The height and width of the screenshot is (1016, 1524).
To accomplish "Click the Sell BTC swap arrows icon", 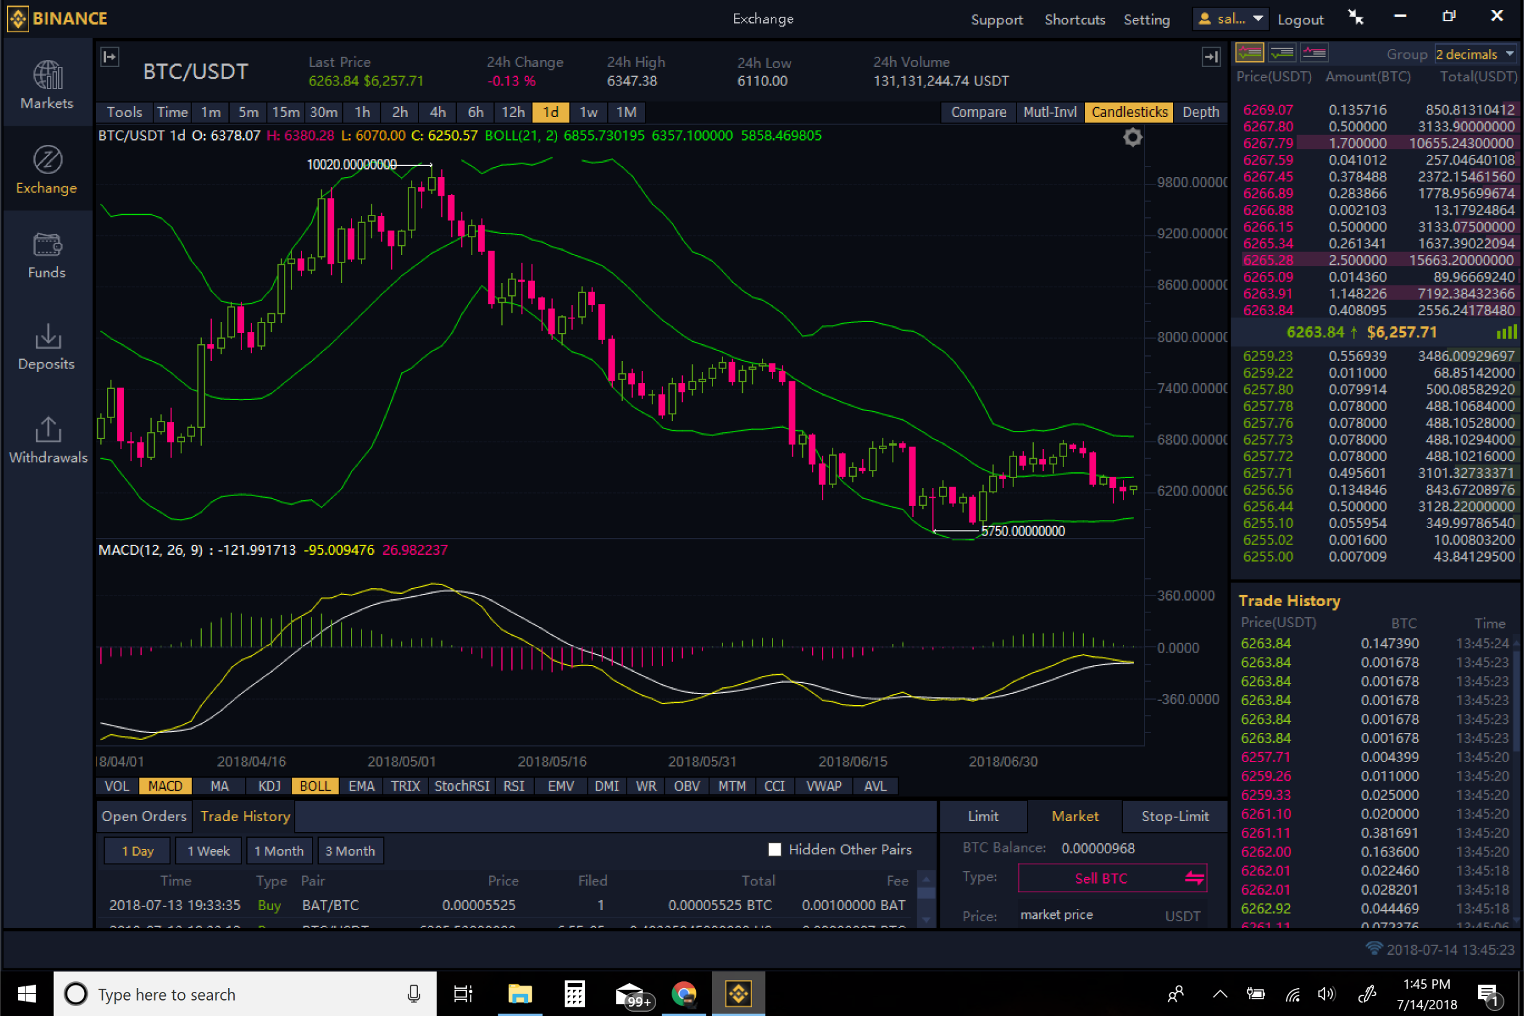I will tap(1193, 878).
